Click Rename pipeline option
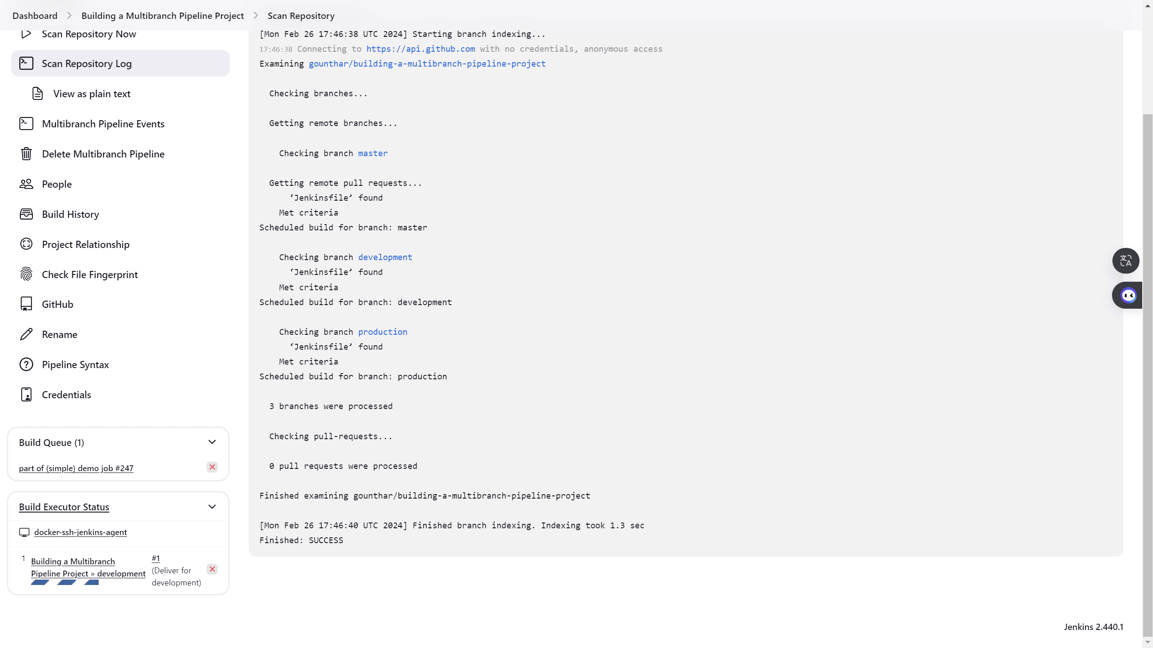The height and width of the screenshot is (648, 1153). (x=59, y=334)
